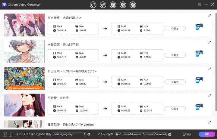This screenshot has width=217, height=139.
Task: Open 設定 for 水谷広実 - 勝つまでやる!
Action: (x=175, y=55)
